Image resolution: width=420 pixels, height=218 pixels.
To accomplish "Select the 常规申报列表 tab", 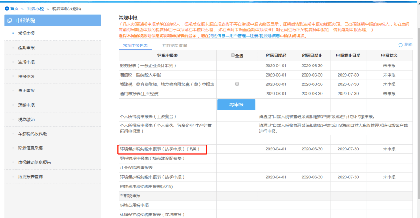I will 135,45.
